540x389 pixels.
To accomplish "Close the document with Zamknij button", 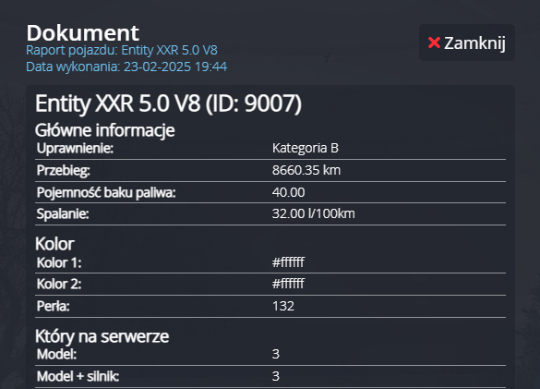I will pyautogui.click(x=467, y=43).
